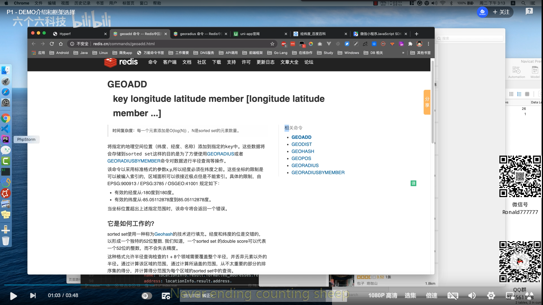Click the bookmark/favorites star icon

click(272, 43)
